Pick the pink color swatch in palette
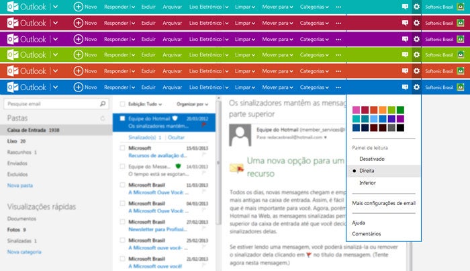 click(x=356, y=110)
